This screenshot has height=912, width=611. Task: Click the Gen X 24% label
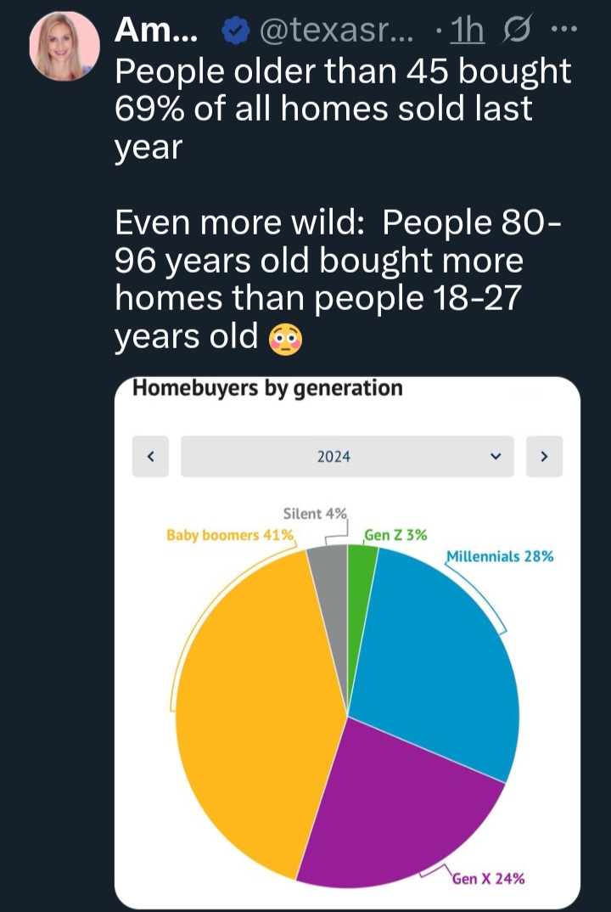tap(488, 878)
